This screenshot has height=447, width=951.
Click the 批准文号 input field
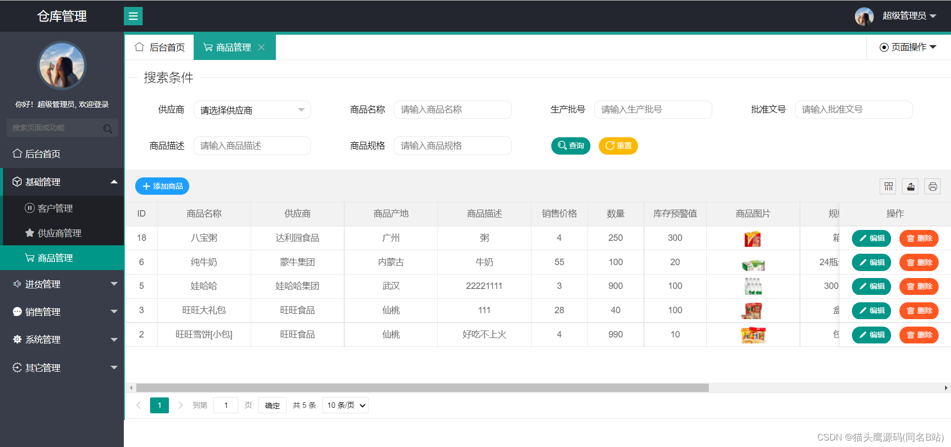(x=854, y=110)
